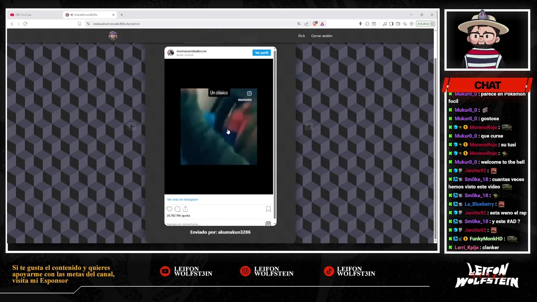Click the Agrega un comentario field
The width and height of the screenshot is (537, 302).
click(214, 224)
